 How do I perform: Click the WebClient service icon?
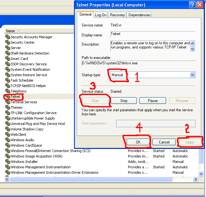click(8, 134)
